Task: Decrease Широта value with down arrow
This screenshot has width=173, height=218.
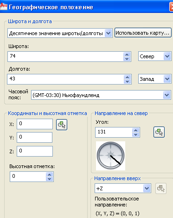Action: (127, 59)
